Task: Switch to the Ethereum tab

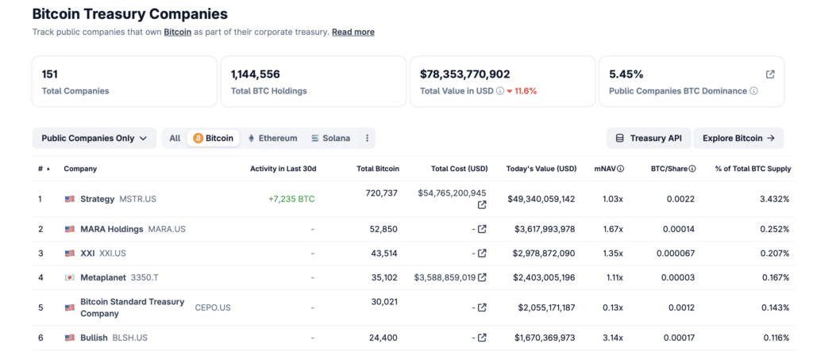Action: [x=272, y=138]
